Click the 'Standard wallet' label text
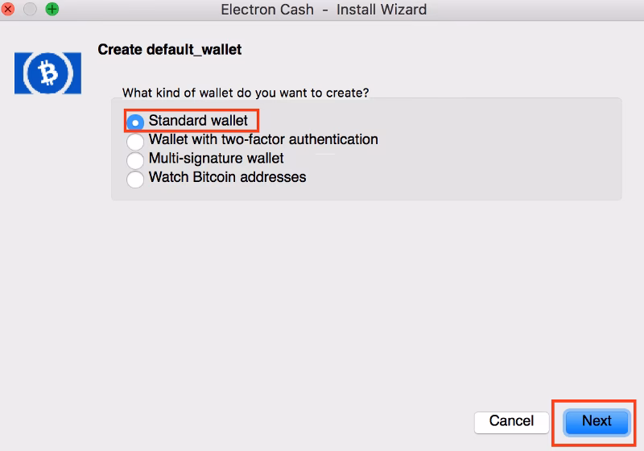 point(198,121)
